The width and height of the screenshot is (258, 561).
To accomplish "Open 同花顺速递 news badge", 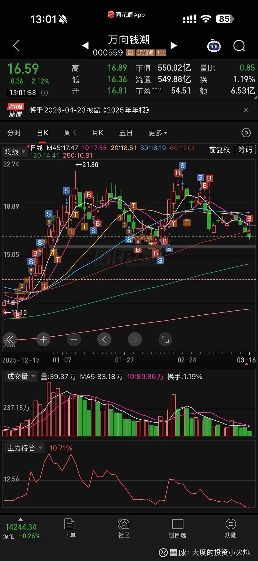I will point(15,110).
